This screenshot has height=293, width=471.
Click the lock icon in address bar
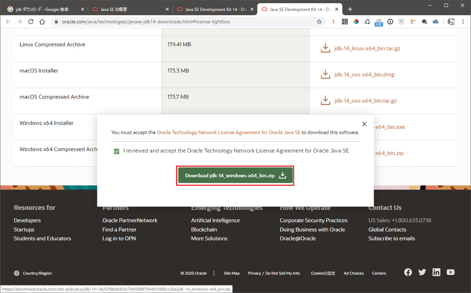pyautogui.click(x=56, y=22)
